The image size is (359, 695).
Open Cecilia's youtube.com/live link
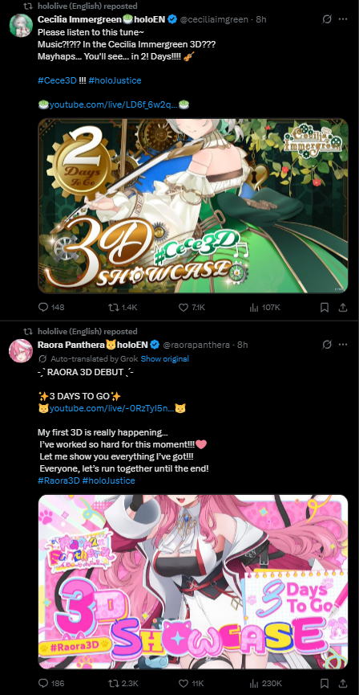[114, 104]
